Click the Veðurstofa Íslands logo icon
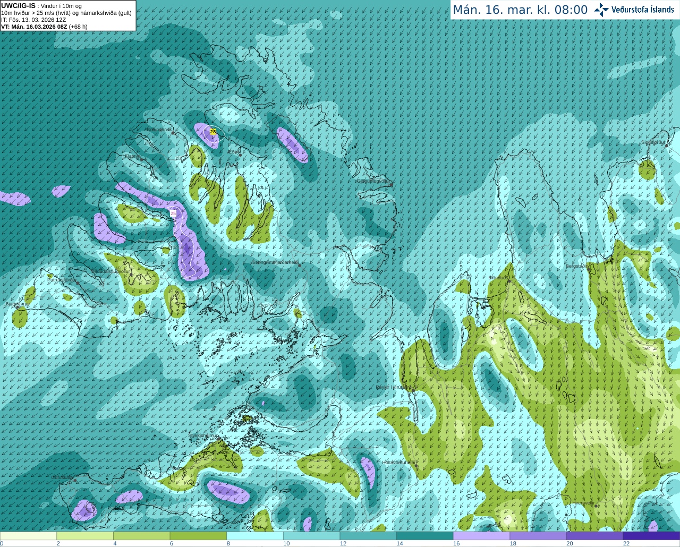 point(601,10)
